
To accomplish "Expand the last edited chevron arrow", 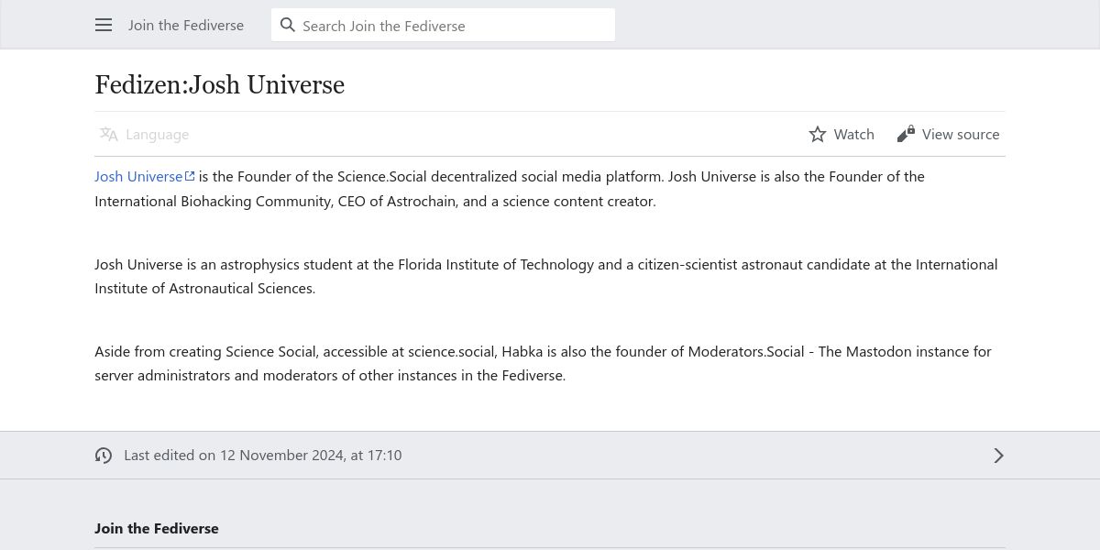I will (998, 456).
